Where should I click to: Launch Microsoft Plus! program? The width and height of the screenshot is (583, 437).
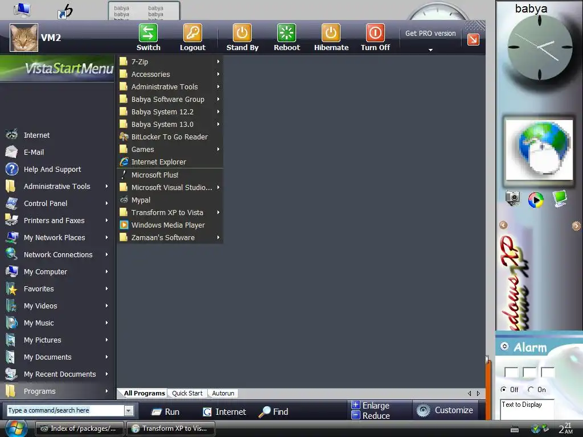click(x=155, y=175)
